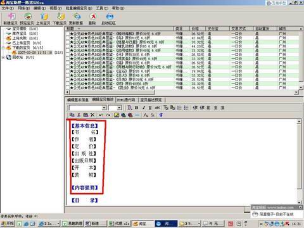Tick the checkbox on the second item row
The height and width of the screenshot is (228, 304).
[68, 38]
